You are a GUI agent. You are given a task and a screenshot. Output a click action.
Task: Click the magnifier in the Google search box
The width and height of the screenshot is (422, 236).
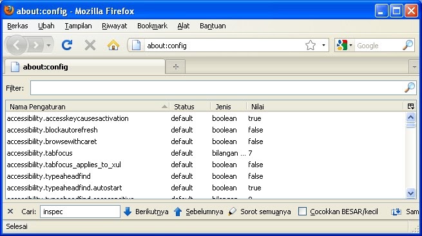pos(408,45)
